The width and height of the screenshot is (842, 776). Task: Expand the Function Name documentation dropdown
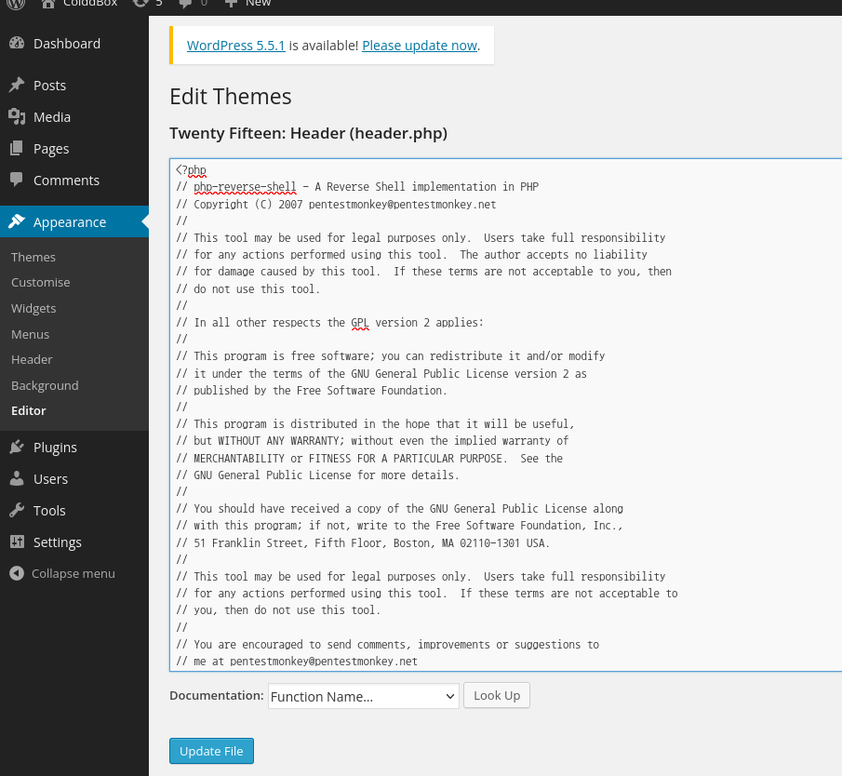click(364, 696)
